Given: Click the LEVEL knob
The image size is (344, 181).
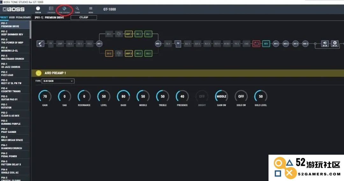Looking at the screenshot, I should click(x=104, y=96).
